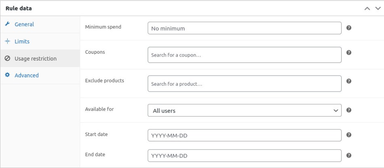Switch to the General tab
The width and height of the screenshot is (384, 168).
point(24,24)
